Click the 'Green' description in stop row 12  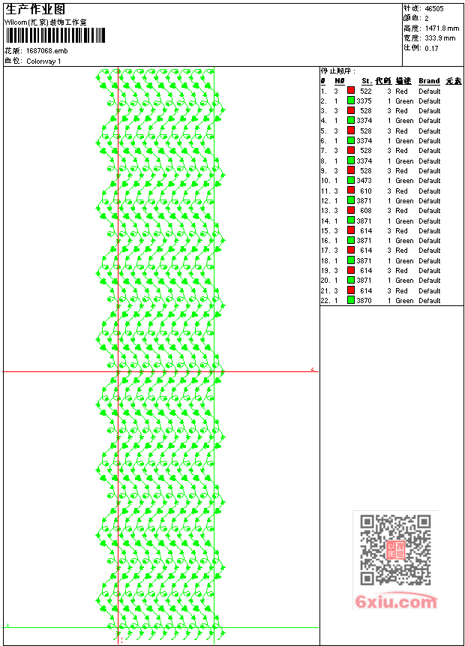click(404, 200)
